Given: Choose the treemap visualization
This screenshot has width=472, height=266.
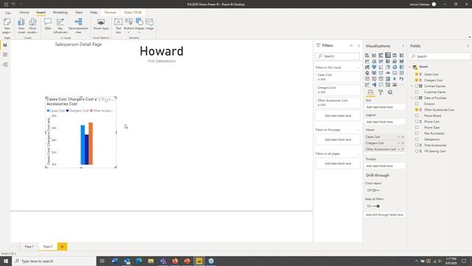Looking at the screenshot, I should [x=401, y=67].
